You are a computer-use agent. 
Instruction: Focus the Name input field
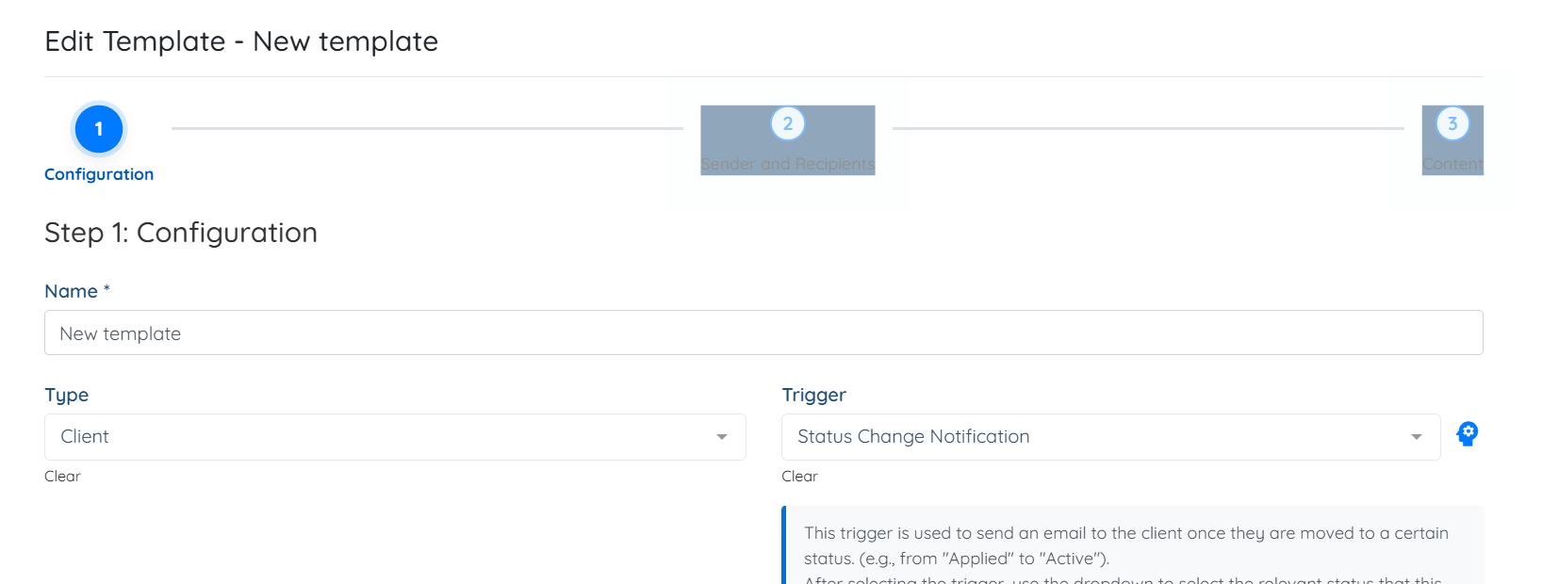click(763, 333)
